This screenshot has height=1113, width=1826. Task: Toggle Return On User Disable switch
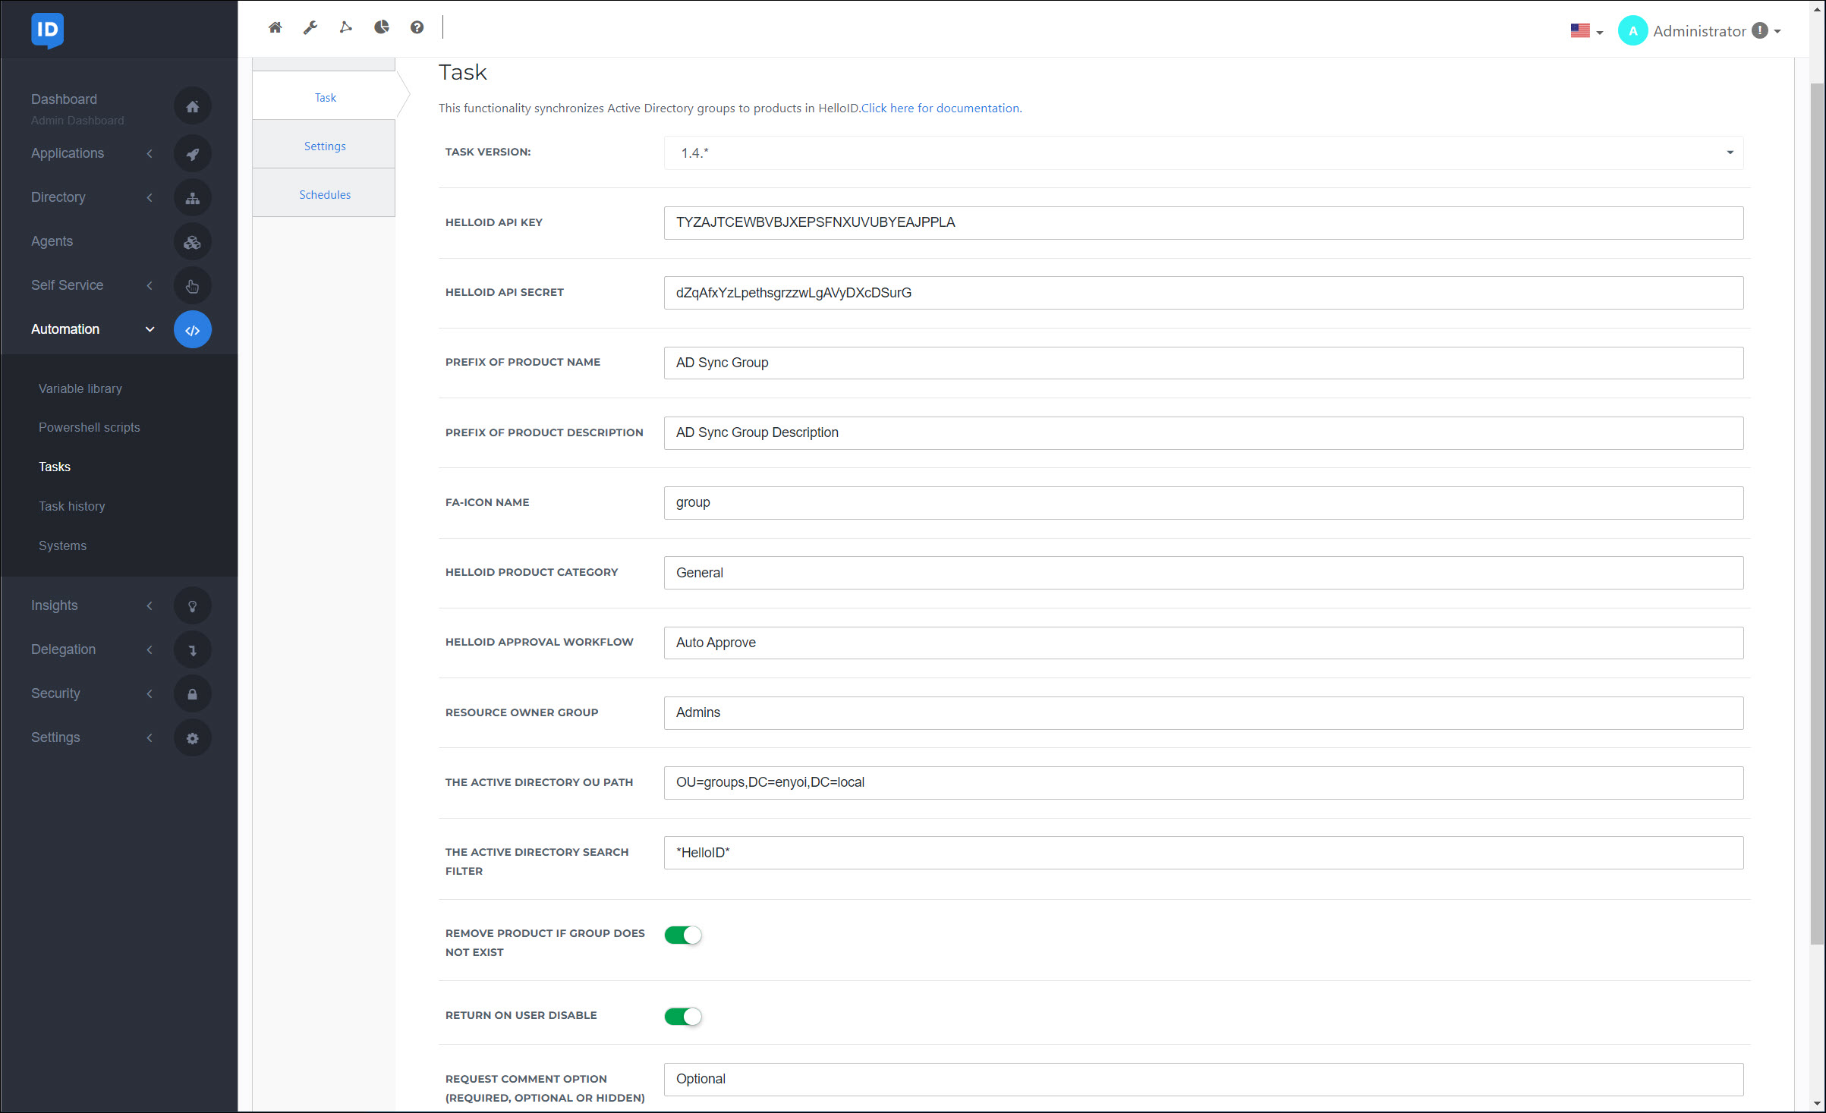[683, 1016]
